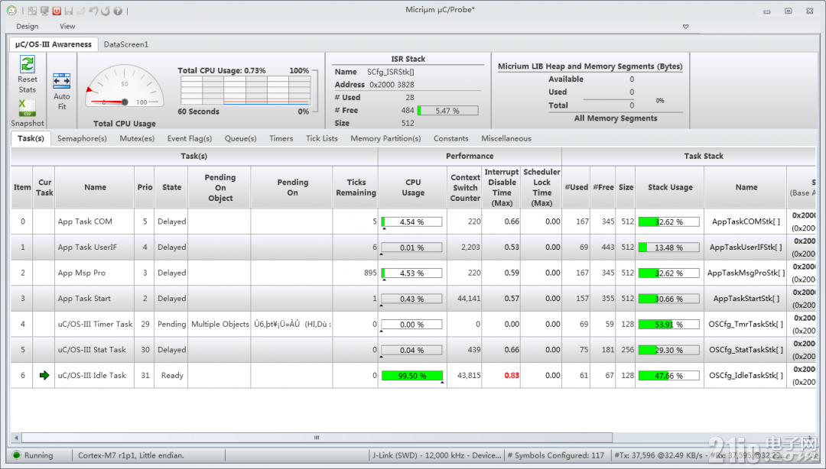Click the Context Switch Counter column header
Image resolution: width=826 pixels, height=469 pixels.
point(465,187)
